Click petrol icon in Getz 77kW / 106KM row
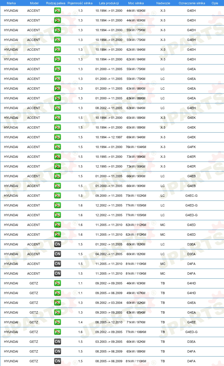 point(58,332)
